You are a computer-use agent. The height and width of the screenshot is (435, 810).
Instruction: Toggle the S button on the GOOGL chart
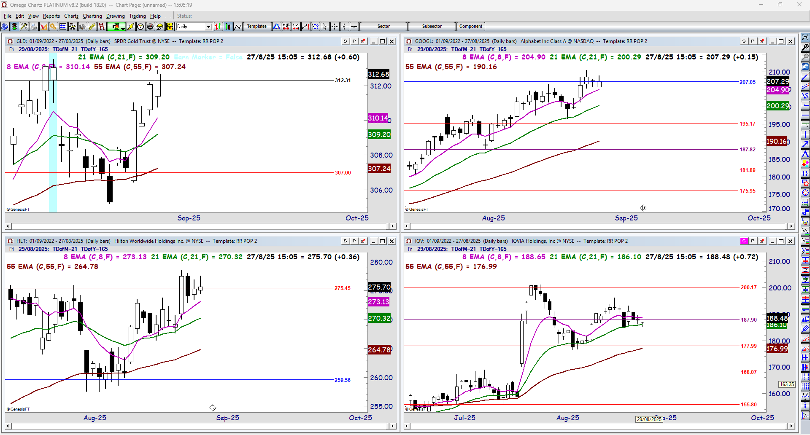click(x=744, y=41)
